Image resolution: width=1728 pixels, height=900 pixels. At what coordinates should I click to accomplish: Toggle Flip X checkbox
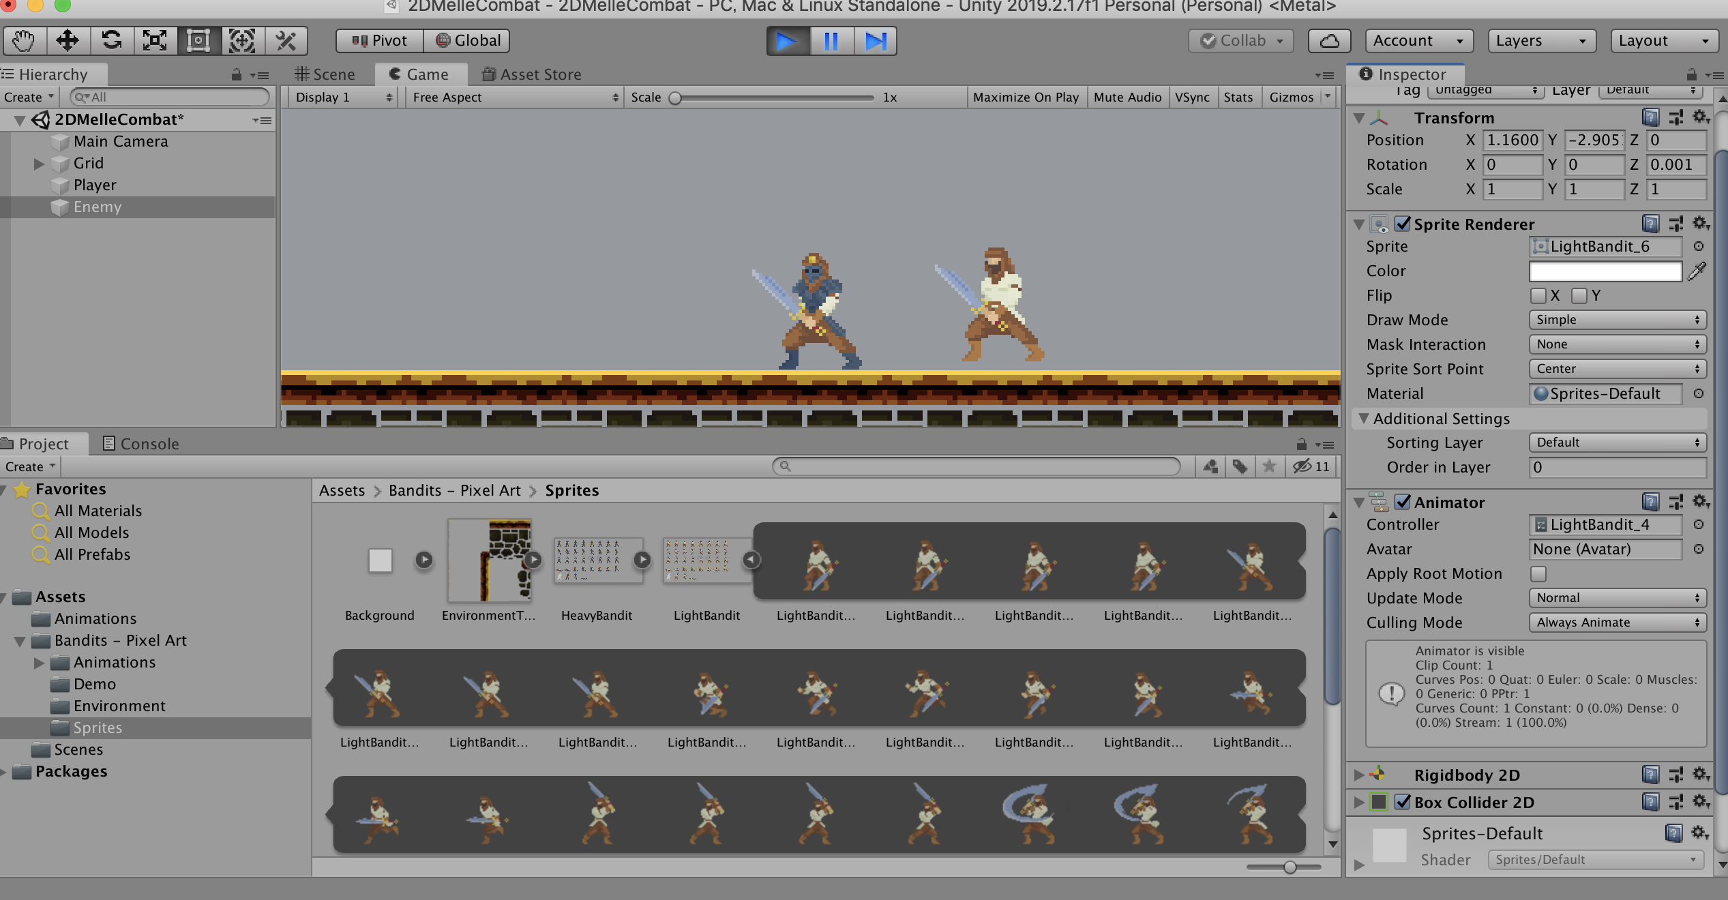1538,296
